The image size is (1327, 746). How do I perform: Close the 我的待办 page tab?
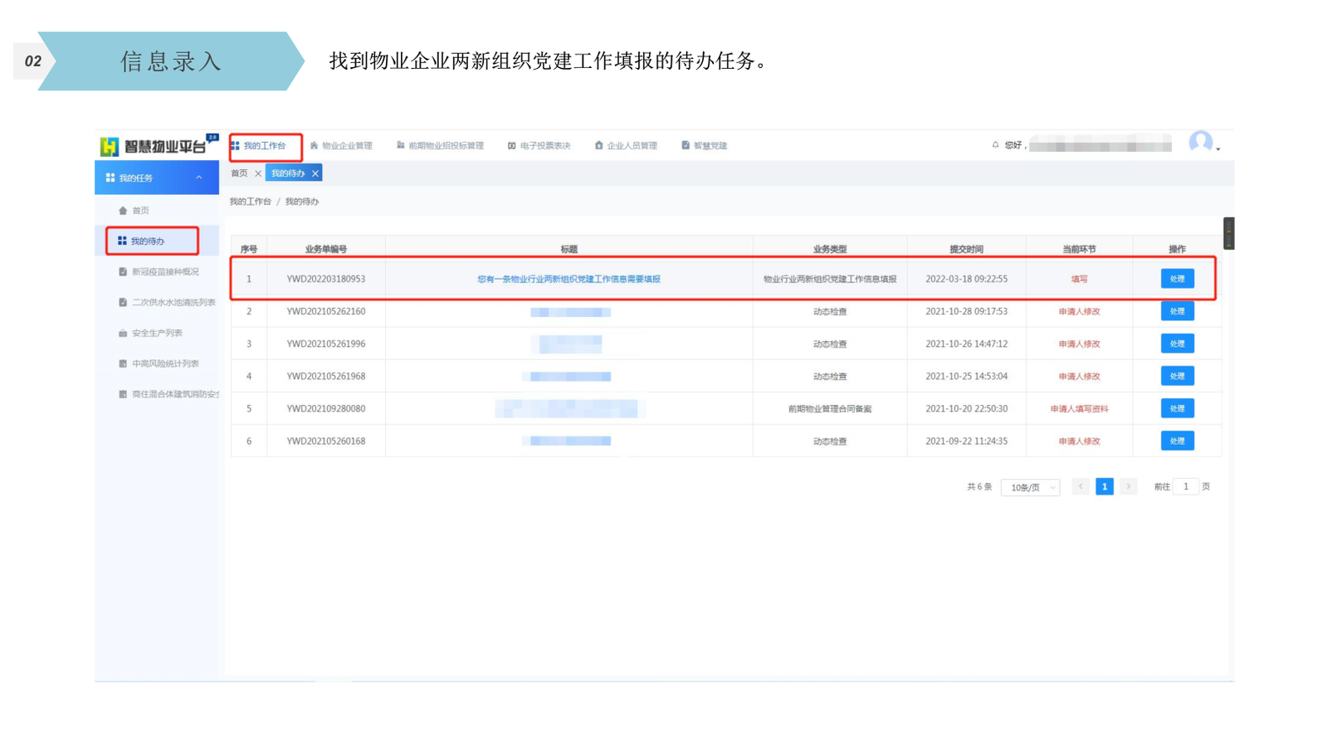pos(315,173)
